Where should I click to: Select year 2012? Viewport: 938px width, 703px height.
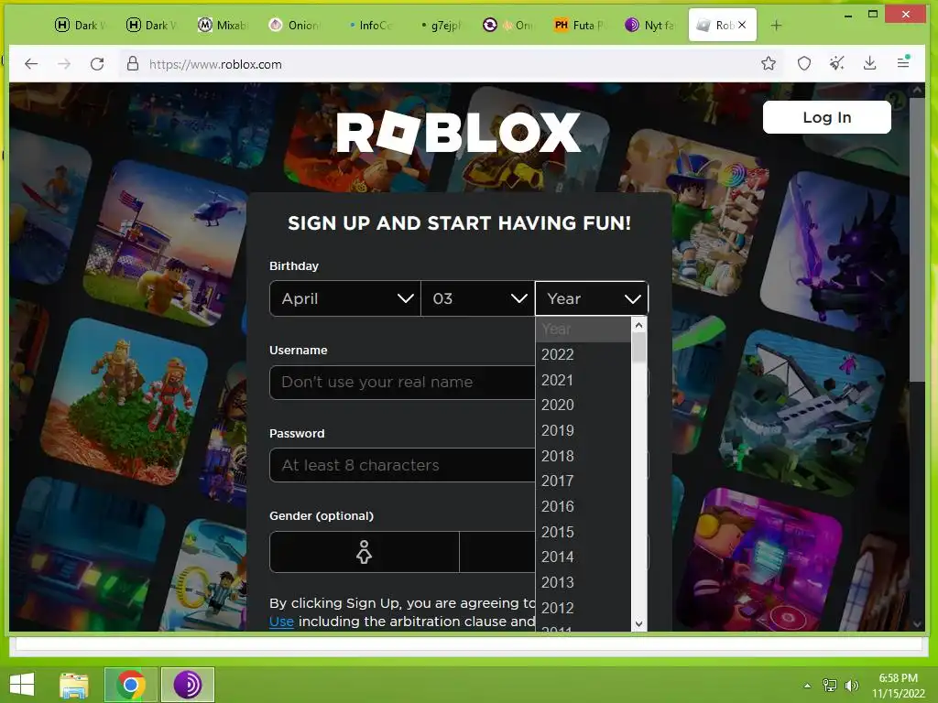(584, 608)
